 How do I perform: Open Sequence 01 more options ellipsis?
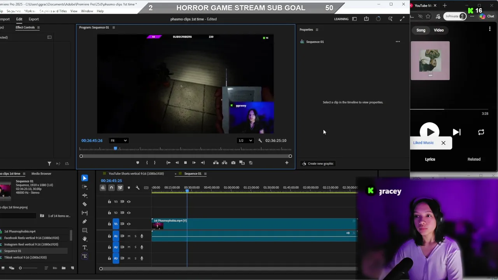click(398, 42)
